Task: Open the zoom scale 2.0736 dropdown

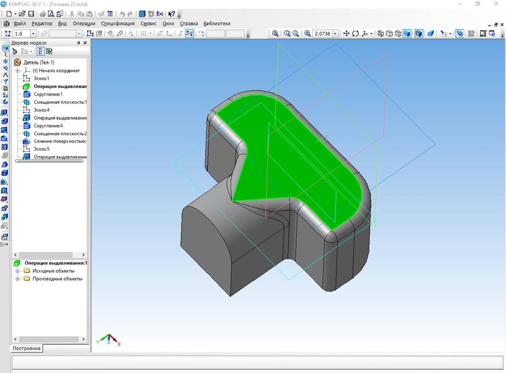Action: click(335, 33)
